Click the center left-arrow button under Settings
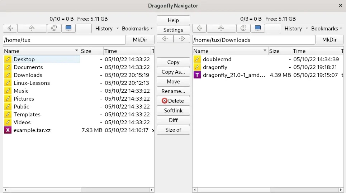 tap(165, 39)
